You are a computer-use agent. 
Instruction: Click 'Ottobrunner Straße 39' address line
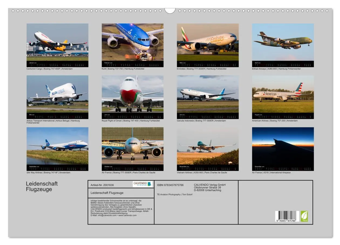tap(208, 188)
